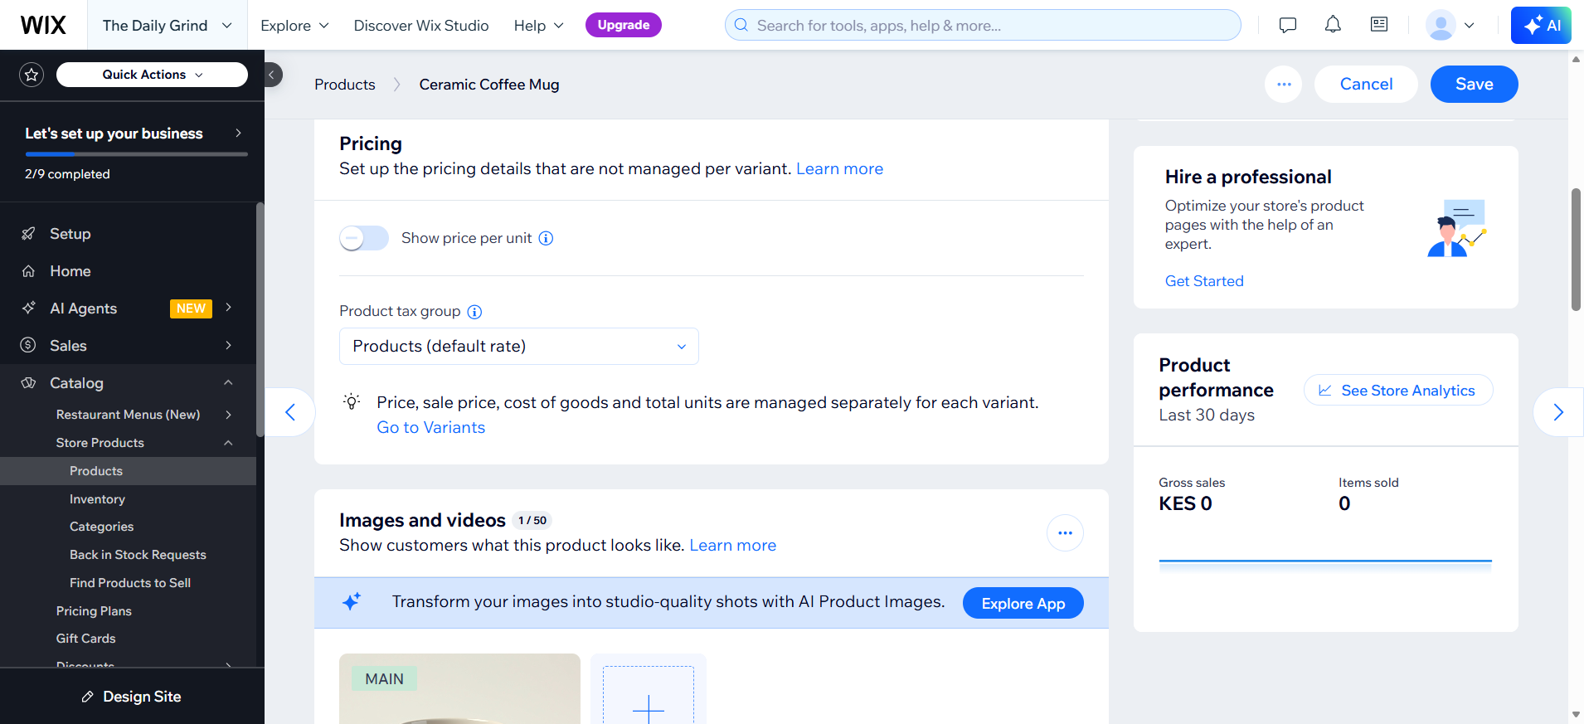Click the AI Agents sparkle icon
This screenshot has height=724, width=1584.
(28, 309)
